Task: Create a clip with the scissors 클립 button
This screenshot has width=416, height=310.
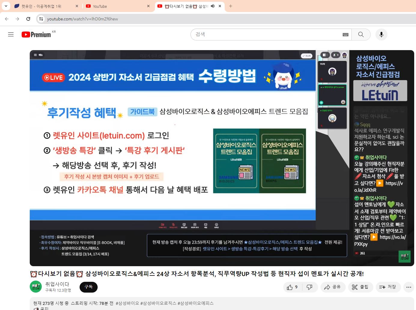Action: 360,287
